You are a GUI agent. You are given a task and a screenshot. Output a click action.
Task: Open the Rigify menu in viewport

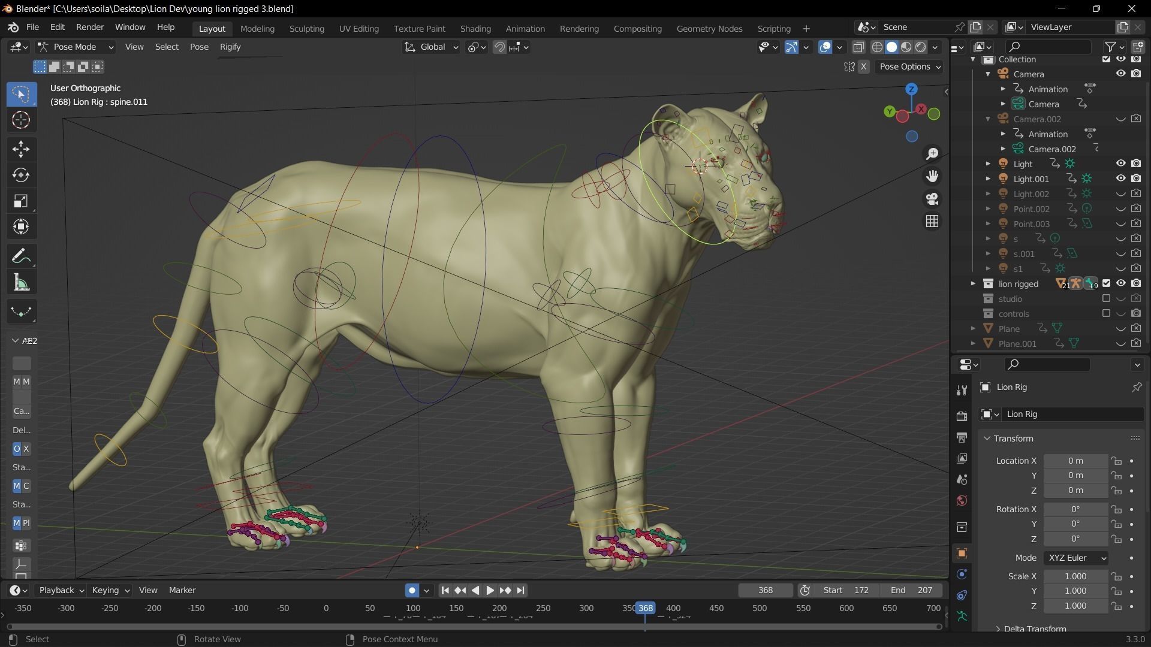(x=230, y=47)
